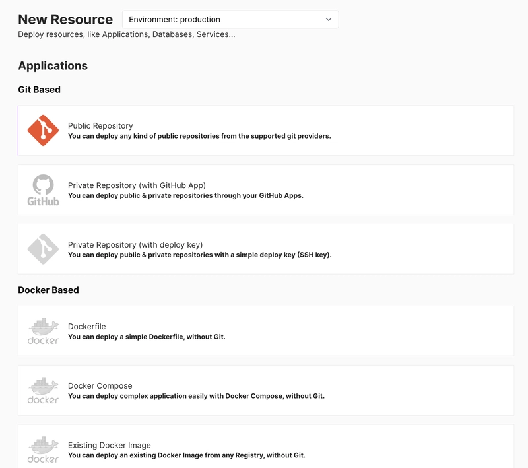Viewport: 528px width, 468px height.
Task: Click the Docker whale icon beside Dockerfile
Action: pos(43,331)
